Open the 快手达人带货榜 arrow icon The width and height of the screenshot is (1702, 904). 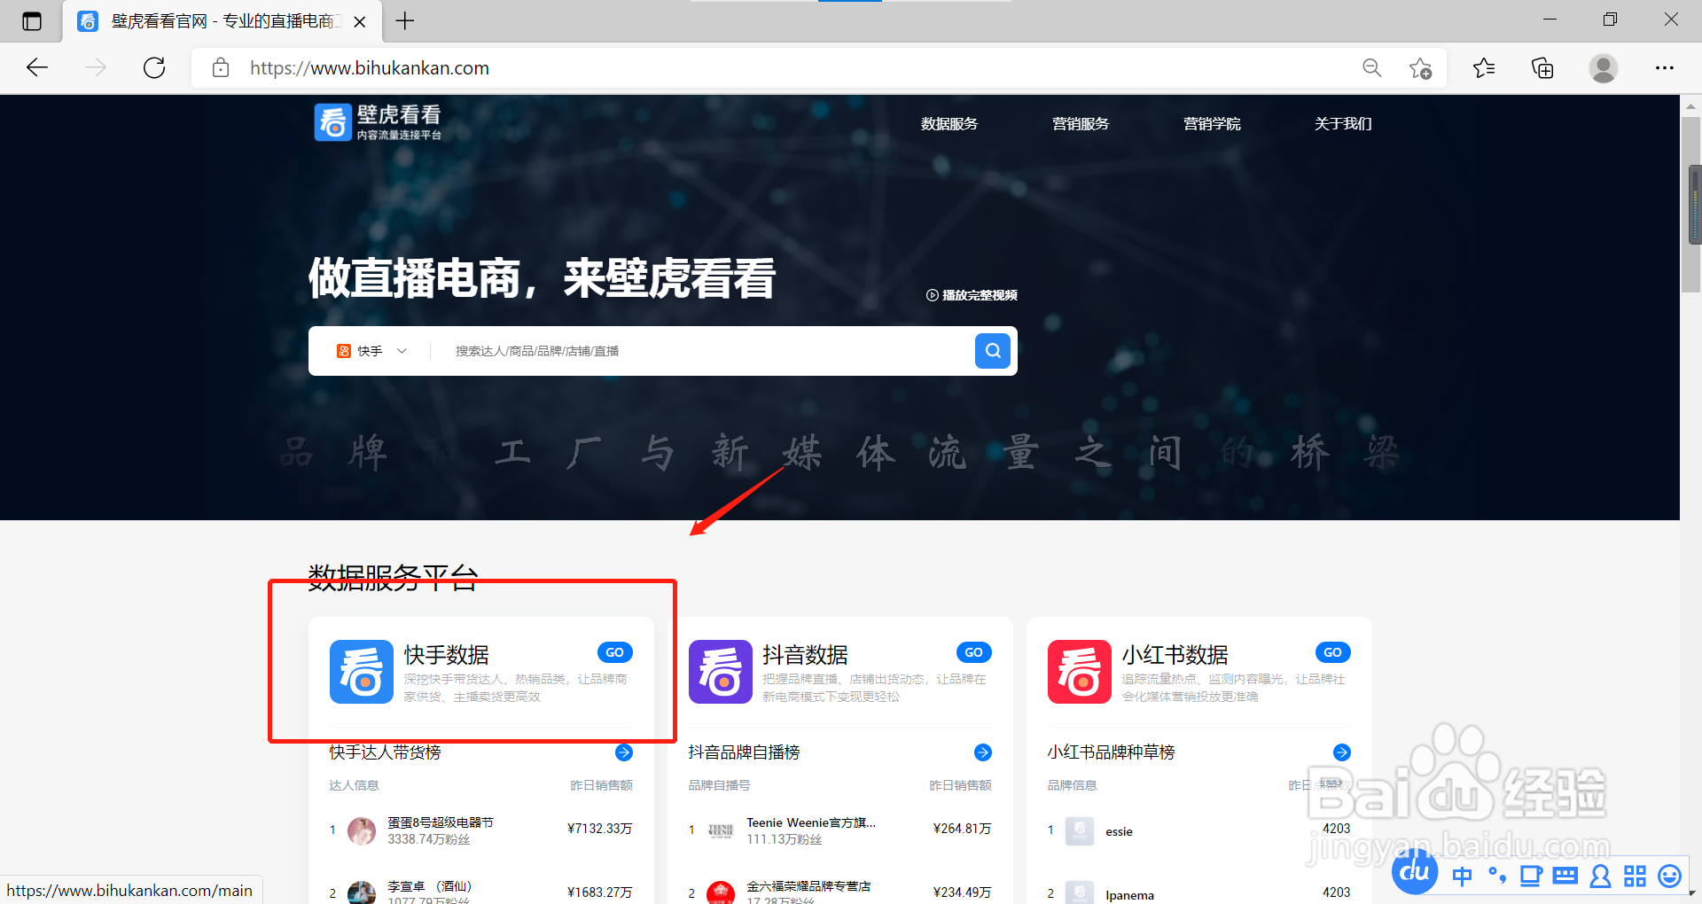coord(624,752)
